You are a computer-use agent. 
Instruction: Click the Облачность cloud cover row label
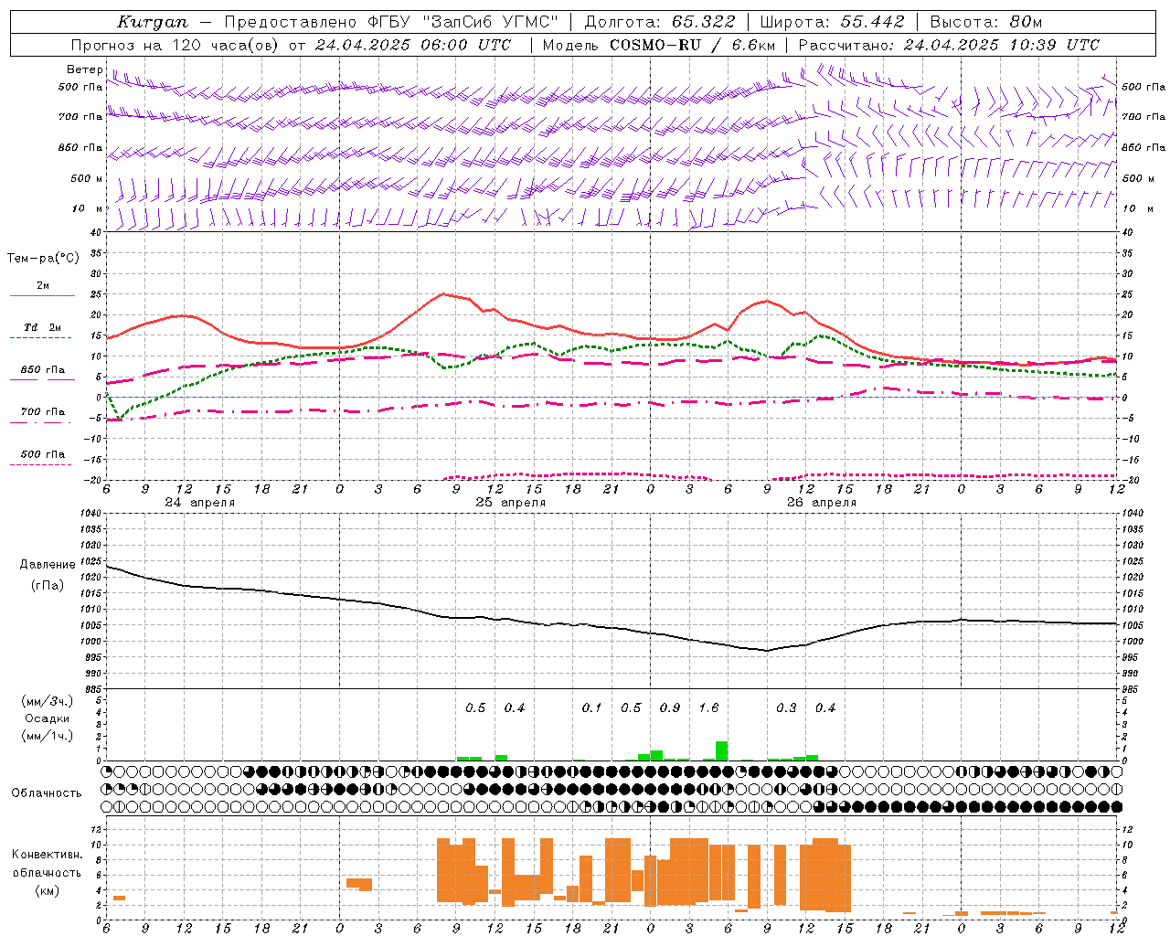pos(47,793)
